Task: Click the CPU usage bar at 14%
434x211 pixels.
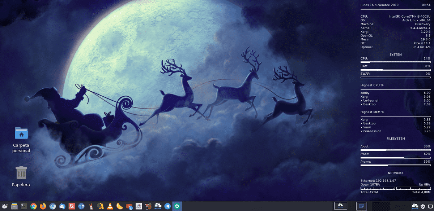Action: (x=396, y=62)
